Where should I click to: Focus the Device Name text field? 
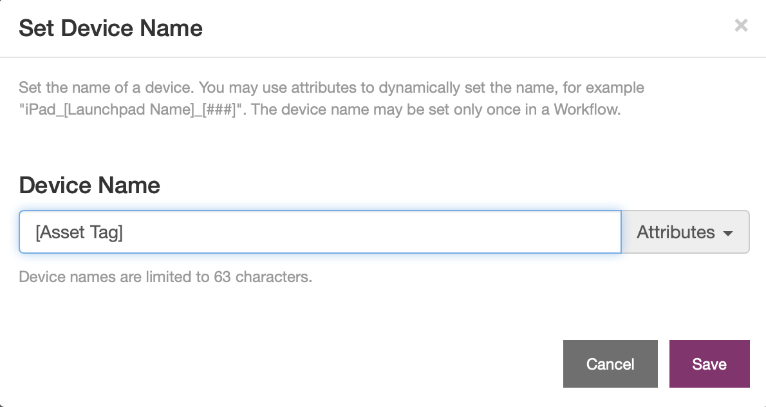coord(320,232)
